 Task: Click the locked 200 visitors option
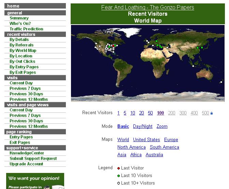click(x=172, y=113)
